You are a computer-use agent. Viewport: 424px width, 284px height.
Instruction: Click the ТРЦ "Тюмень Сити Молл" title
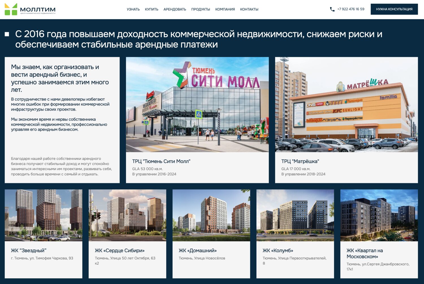(161, 161)
